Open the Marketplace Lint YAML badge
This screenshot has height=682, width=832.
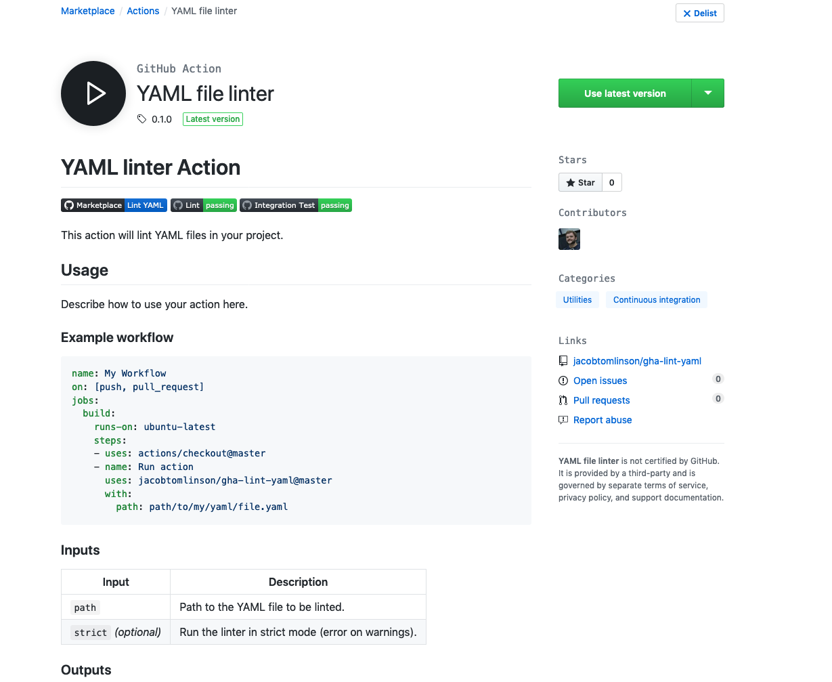[114, 205]
